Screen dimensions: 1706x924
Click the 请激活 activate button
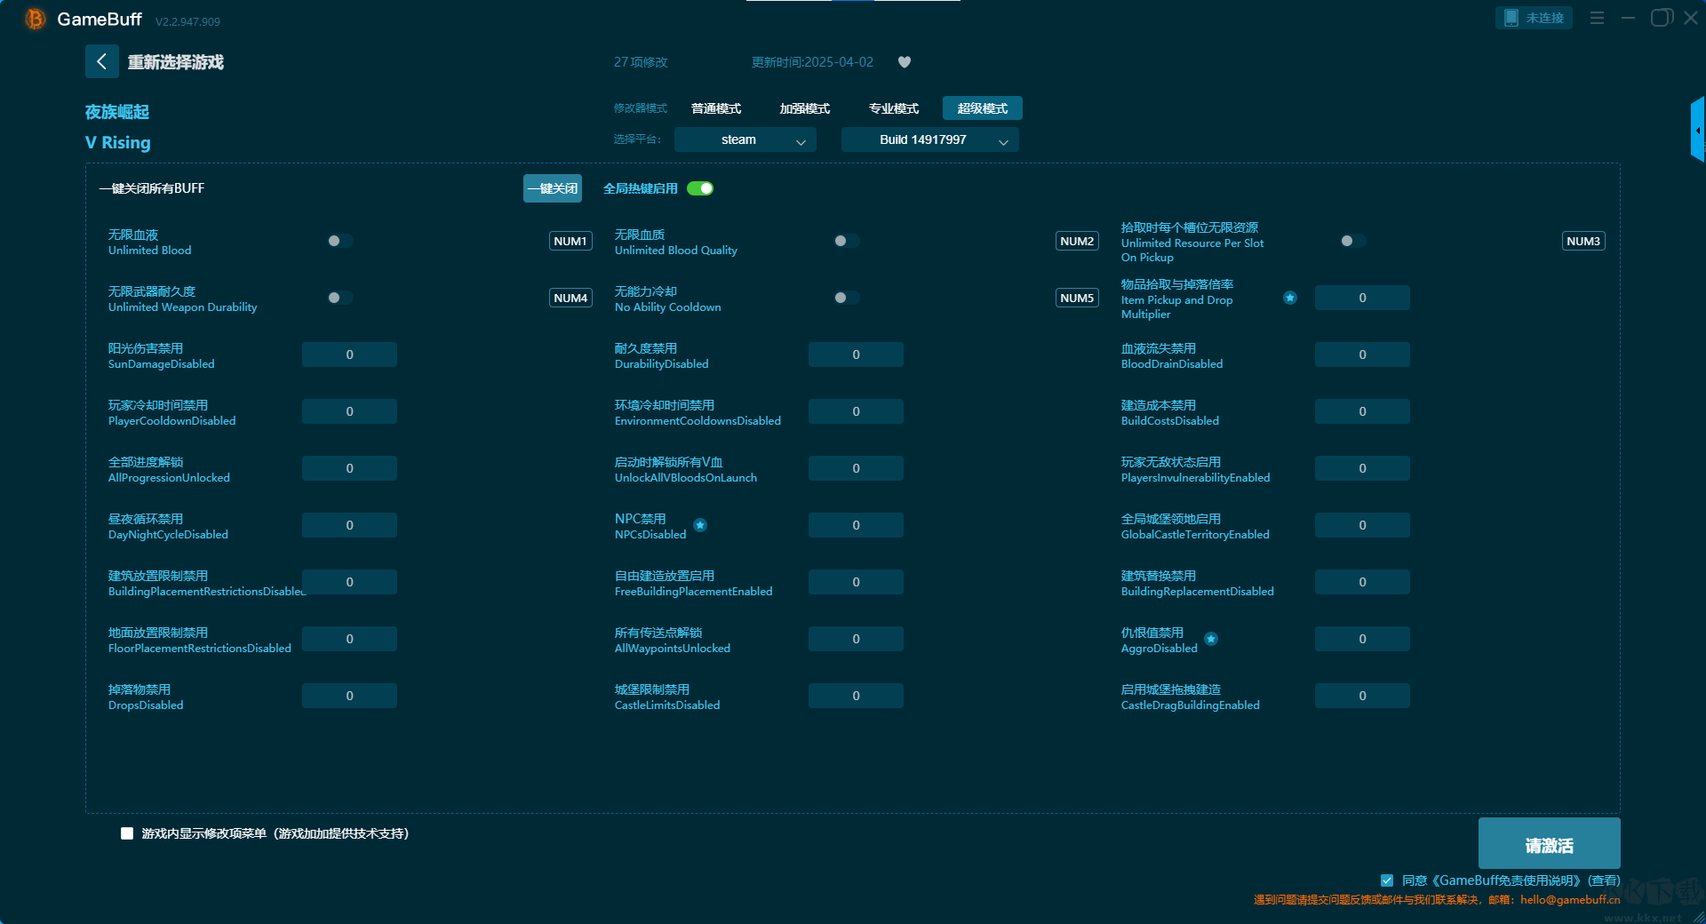(x=1549, y=844)
